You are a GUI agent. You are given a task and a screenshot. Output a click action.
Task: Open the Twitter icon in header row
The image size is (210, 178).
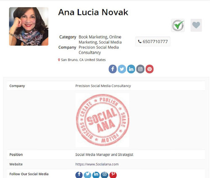[x=122, y=69]
